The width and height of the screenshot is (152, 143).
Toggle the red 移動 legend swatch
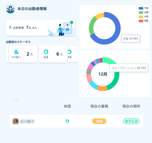tap(141, 21)
